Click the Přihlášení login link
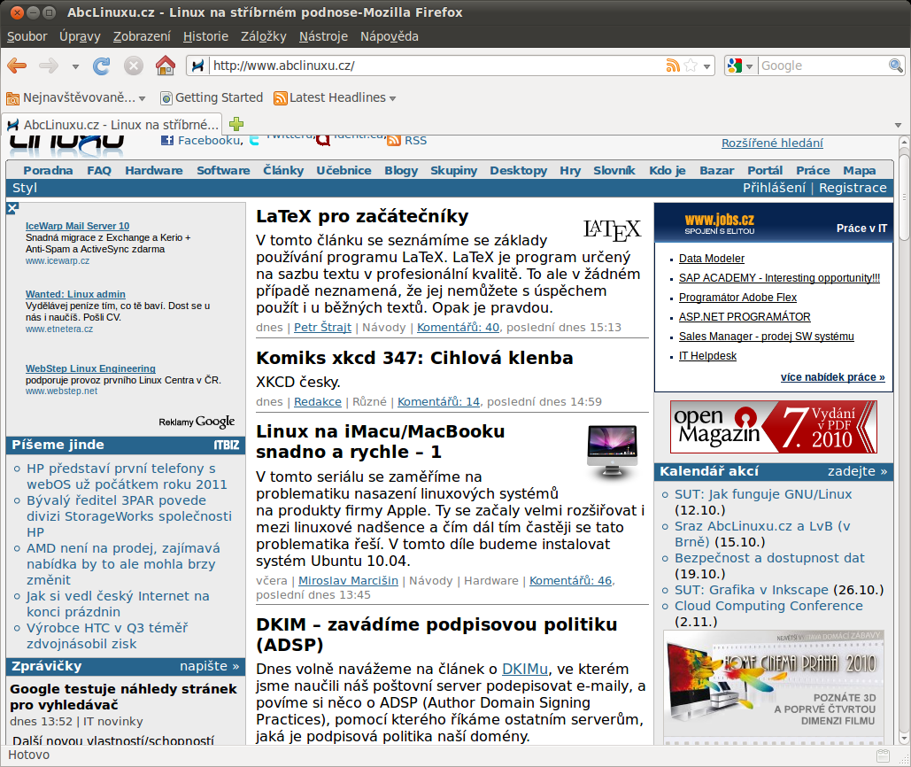Screen dimensions: 911x767 (x=775, y=188)
